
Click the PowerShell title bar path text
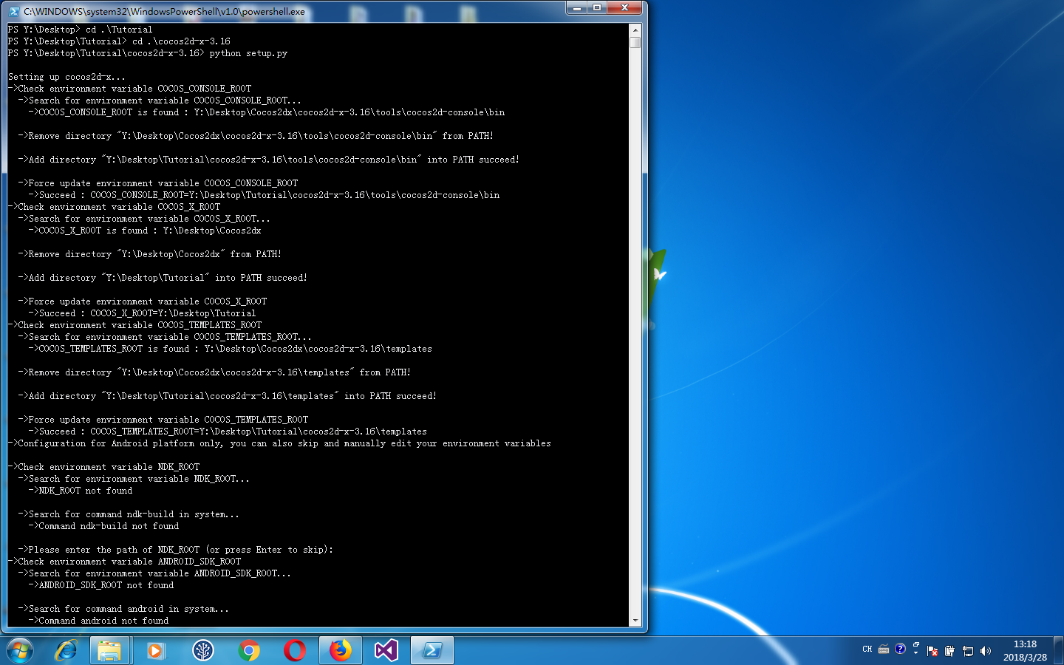coord(164,12)
